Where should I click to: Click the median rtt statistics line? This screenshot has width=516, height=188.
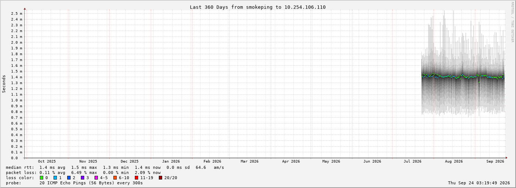(115, 167)
